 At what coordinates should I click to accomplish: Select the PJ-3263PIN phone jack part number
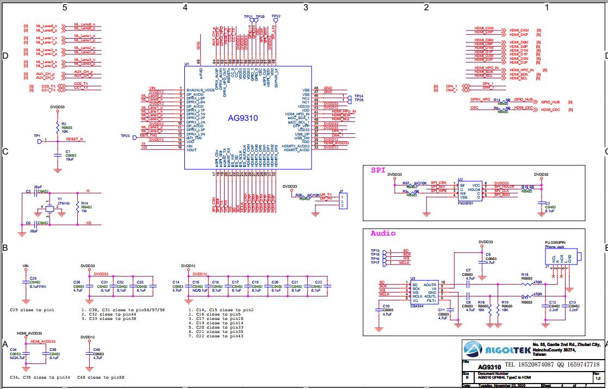coord(555,243)
